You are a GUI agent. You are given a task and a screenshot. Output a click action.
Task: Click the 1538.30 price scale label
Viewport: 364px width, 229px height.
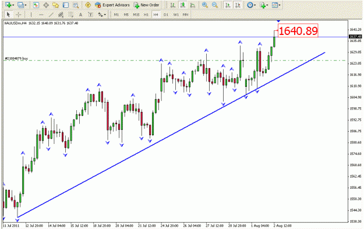(355, 221)
